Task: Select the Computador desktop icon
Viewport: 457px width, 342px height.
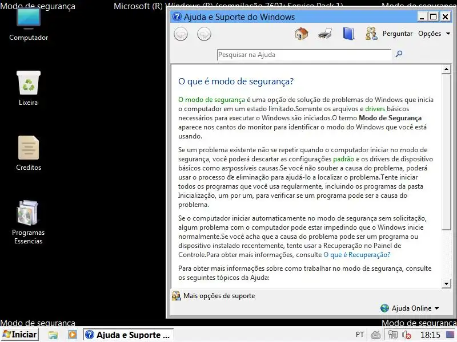Action: coord(28,25)
